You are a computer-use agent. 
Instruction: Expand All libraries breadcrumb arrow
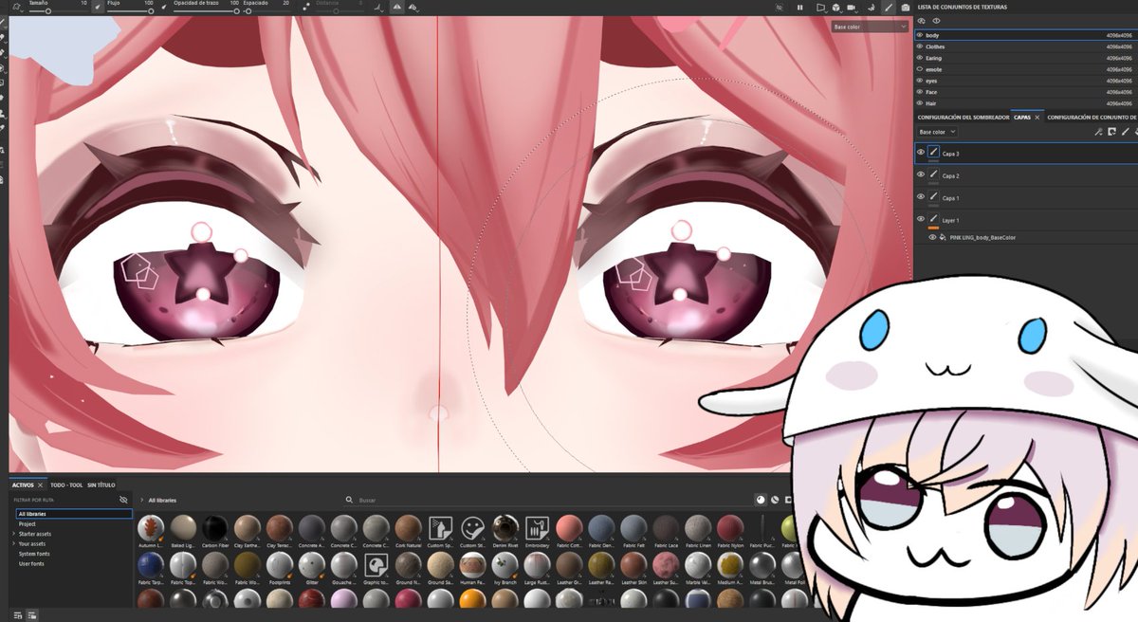click(x=141, y=500)
